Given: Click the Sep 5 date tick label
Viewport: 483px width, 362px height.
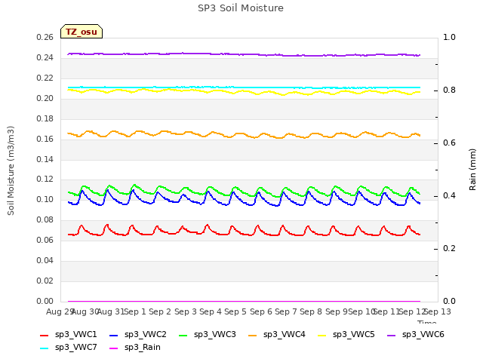Looking at the screenshot, I should click(235, 311).
